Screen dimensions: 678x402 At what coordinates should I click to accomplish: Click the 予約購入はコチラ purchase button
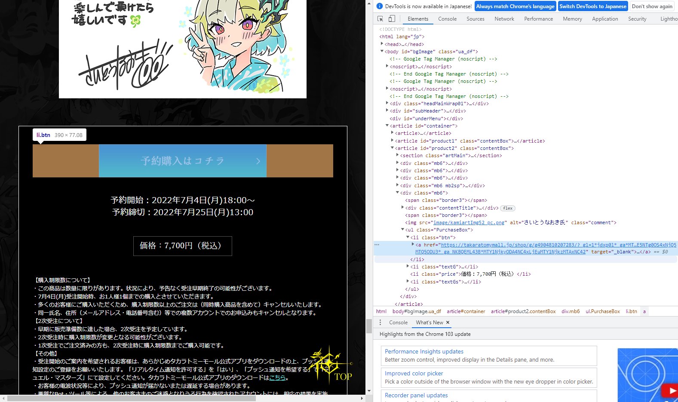click(183, 161)
